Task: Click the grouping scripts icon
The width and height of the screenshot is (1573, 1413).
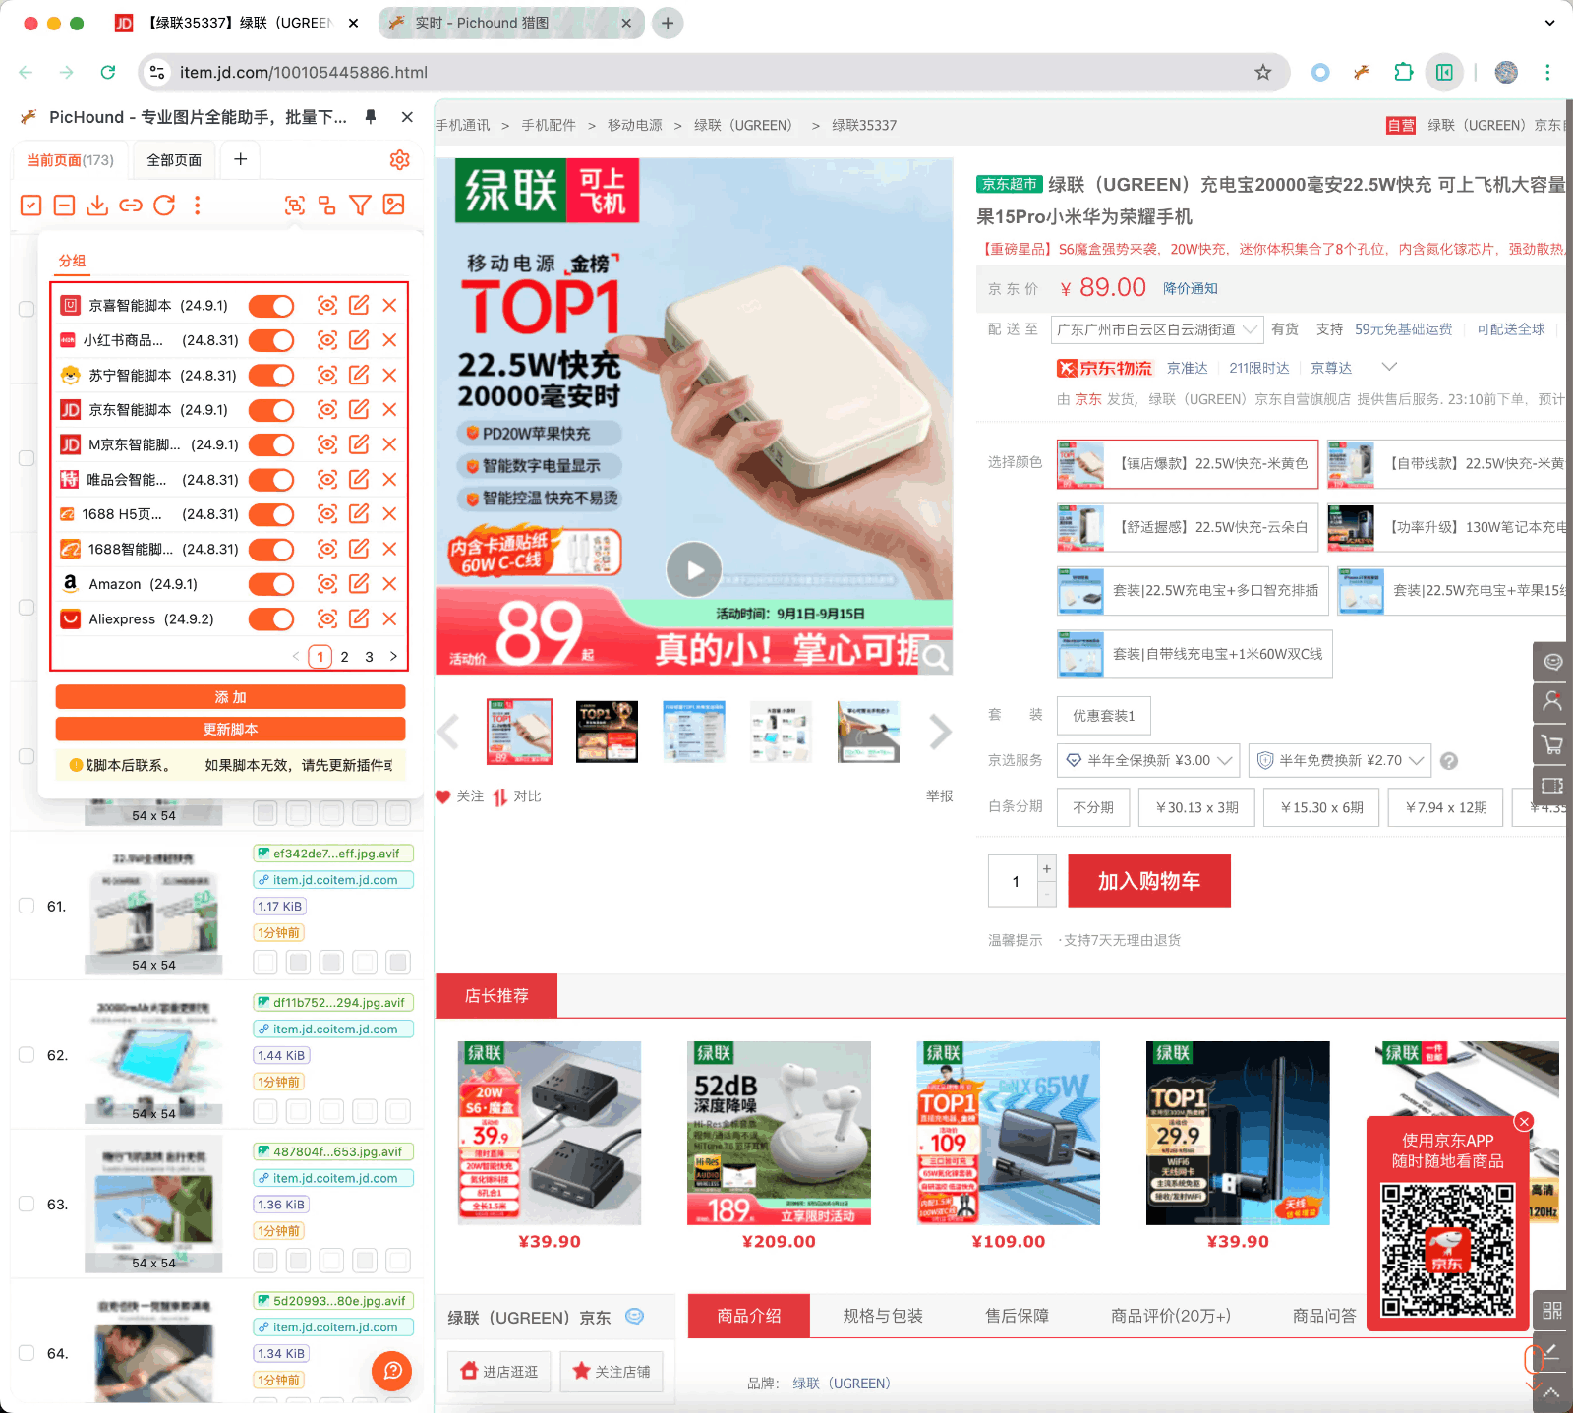Action: [327, 205]
